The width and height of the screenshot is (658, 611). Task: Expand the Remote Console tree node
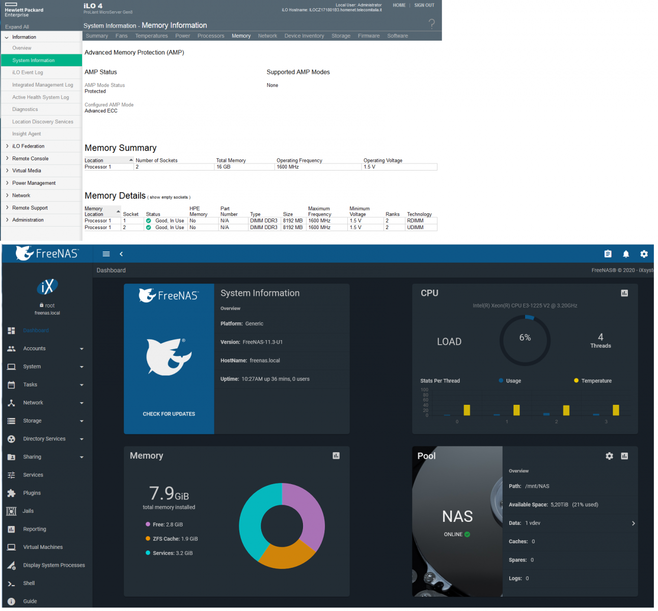pyautogui.click(x=7, y=158)
